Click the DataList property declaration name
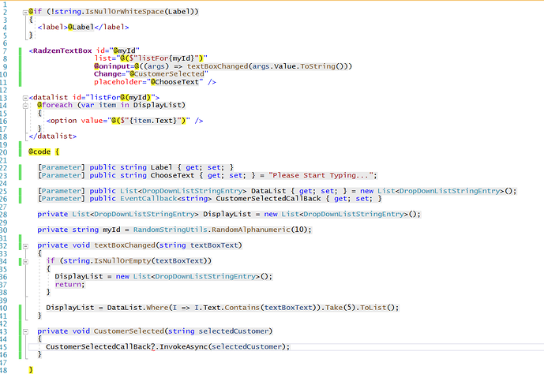Image resolution: width=544 pixels, height=385 pixels. coord(268,191)
